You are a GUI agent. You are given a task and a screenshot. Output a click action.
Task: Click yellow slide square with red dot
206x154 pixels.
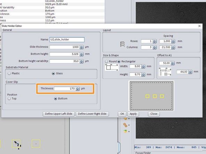point(36,144)
